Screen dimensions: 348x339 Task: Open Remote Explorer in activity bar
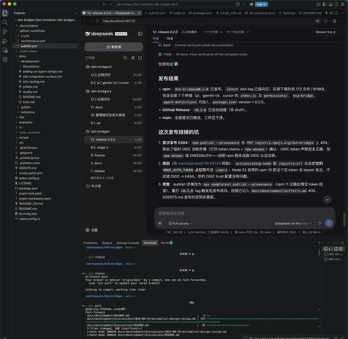[5, 50]
